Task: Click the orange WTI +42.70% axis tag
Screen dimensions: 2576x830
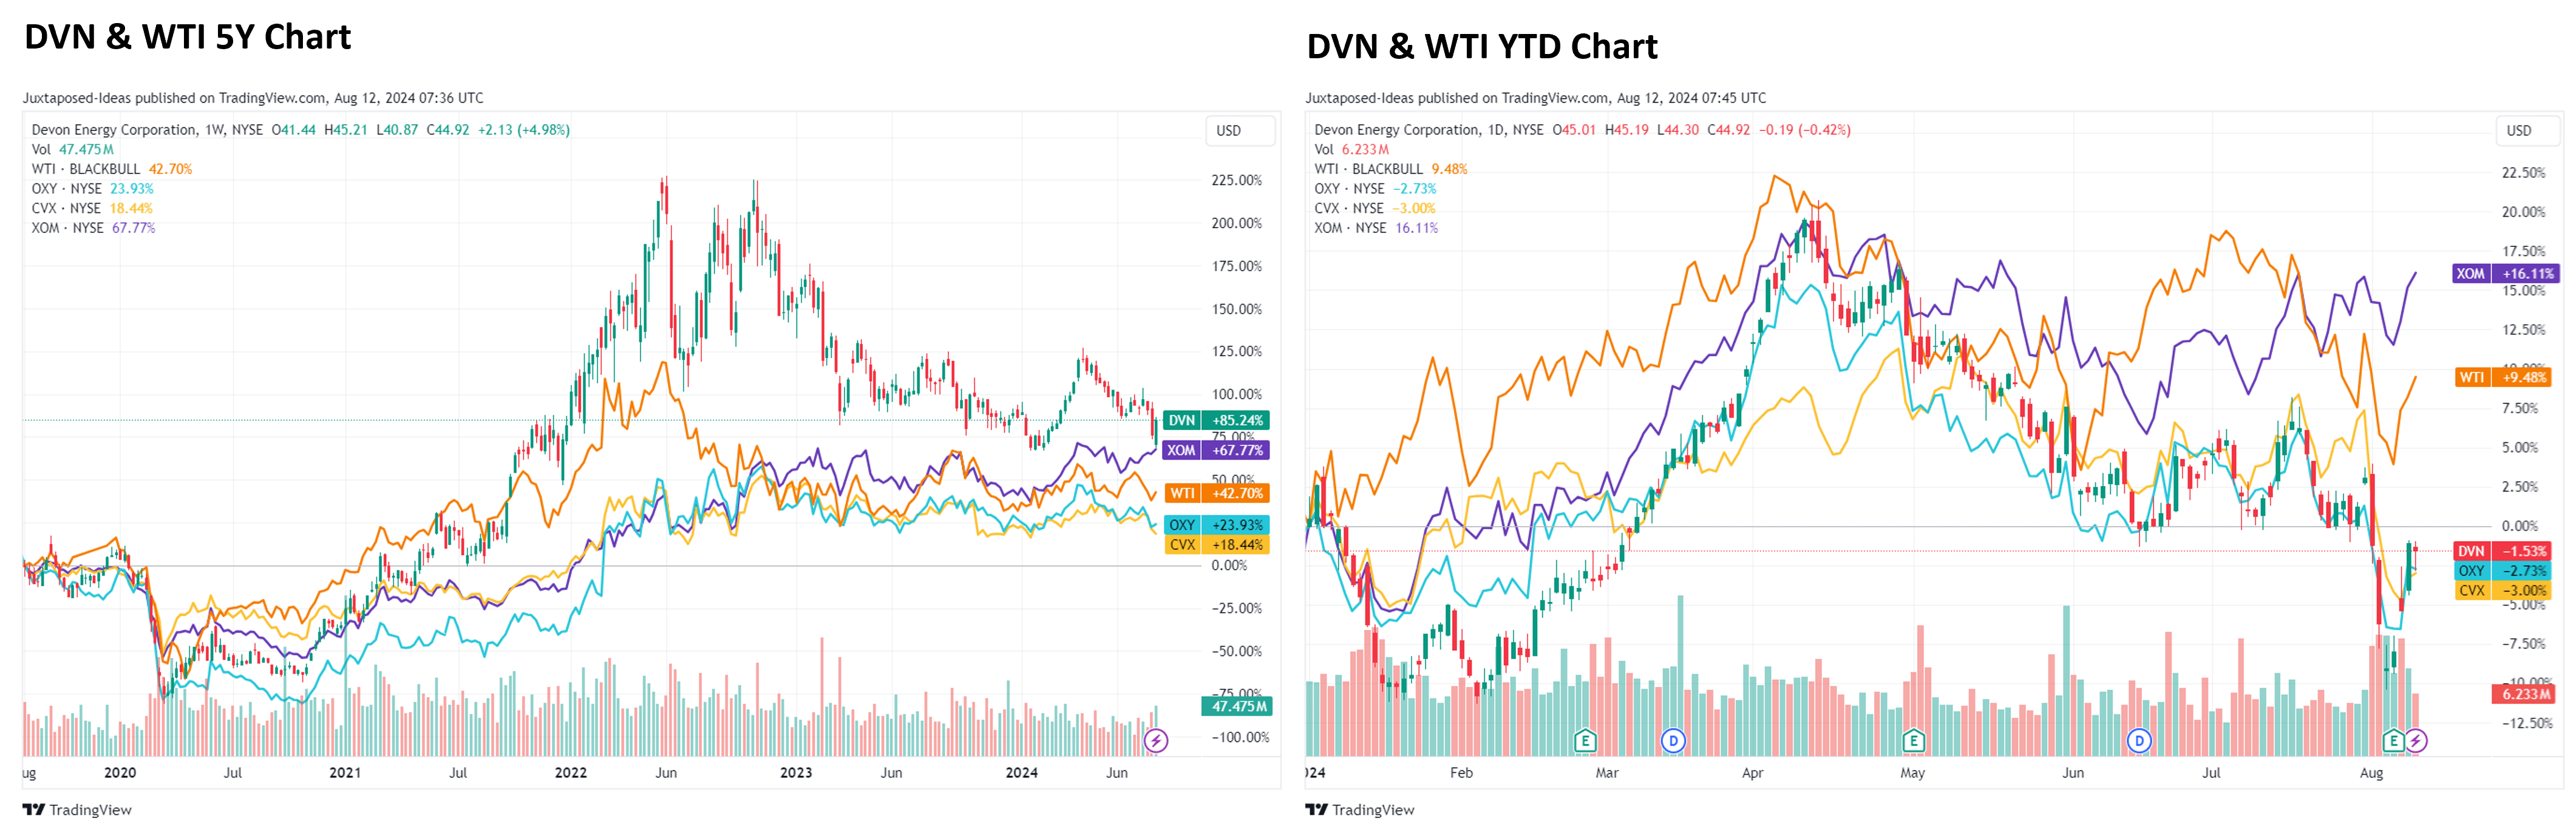Action: point(1216,493)
